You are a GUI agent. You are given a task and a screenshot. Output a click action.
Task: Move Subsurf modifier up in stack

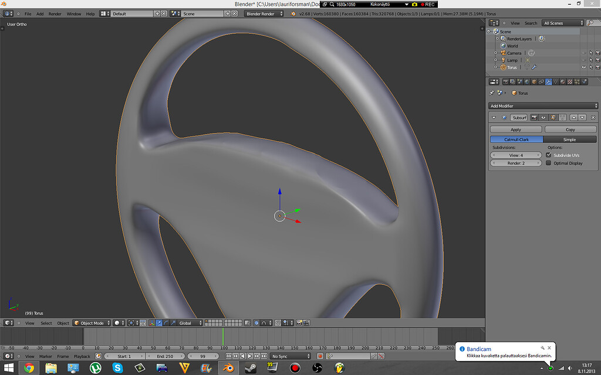[574, 117]
